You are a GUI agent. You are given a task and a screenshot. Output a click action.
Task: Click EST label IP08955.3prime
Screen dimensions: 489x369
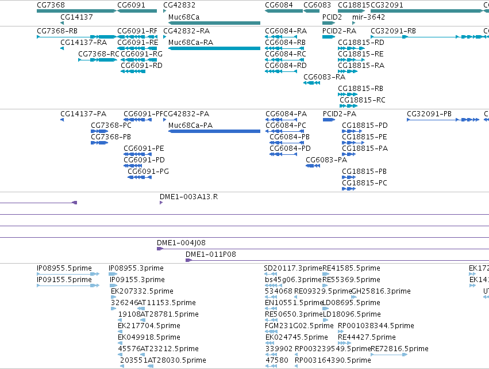pos(136,268)
